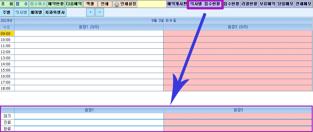313x132 pixels.
Task: Select the 대기 row label
Action: coord(7,116)
